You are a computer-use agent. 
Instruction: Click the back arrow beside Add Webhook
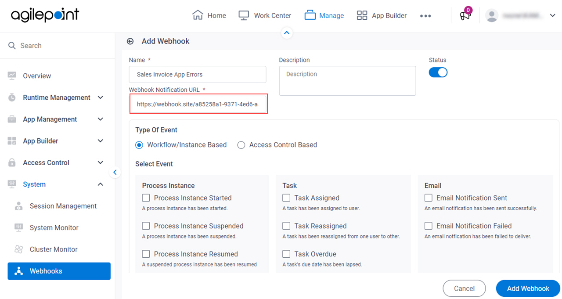[130, 41]
